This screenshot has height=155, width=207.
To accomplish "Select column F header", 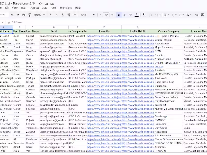I will pos(104,27).
